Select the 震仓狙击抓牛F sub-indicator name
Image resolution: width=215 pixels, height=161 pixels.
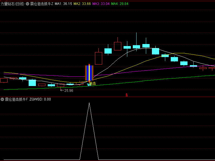17,99
